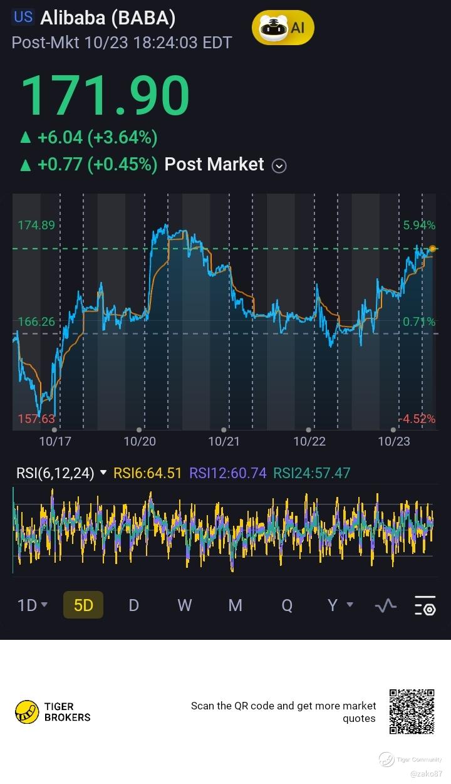
Task: Tap the chart indicator wave icon
Action: point(385,605)
